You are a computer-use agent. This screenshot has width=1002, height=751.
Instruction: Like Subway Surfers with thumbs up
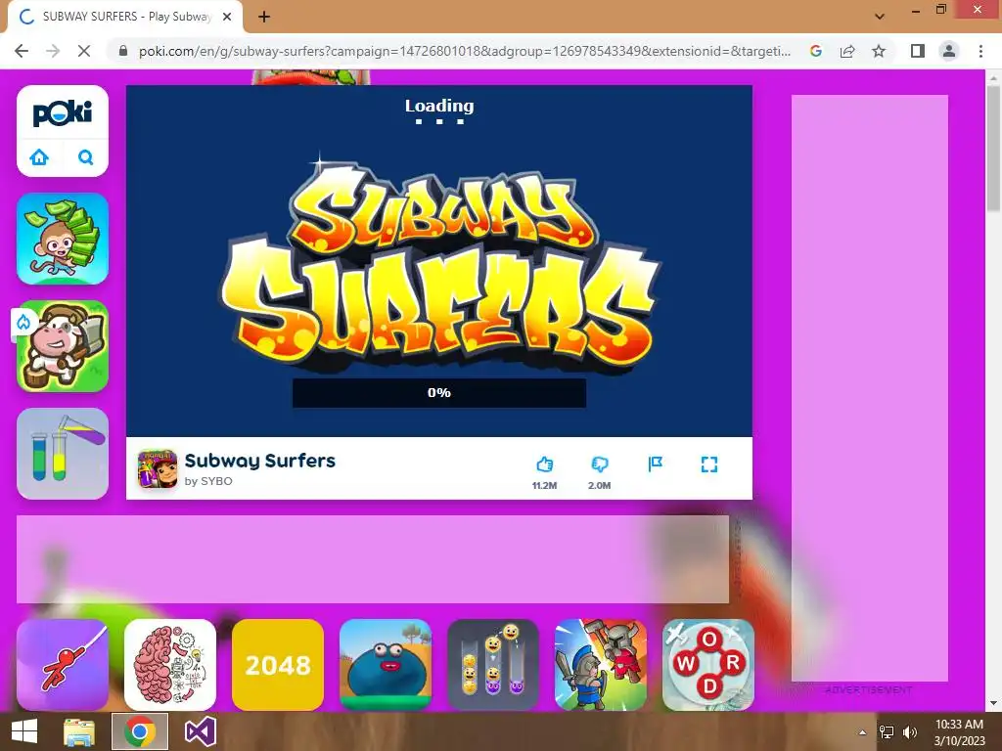[x=544, y=464]
